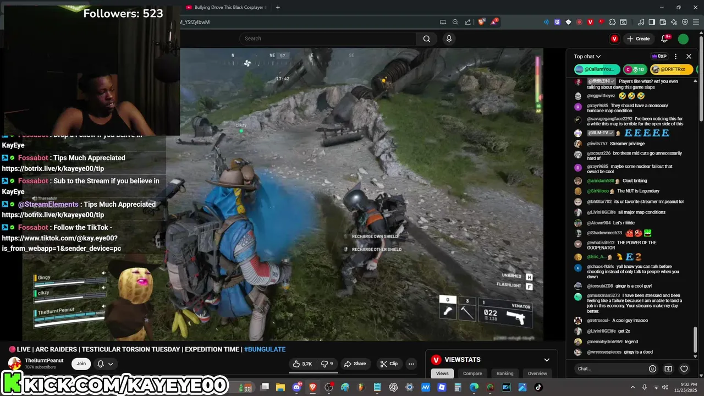Activate voice search microphone icon
The width and height of the screenshot is (704, 396).
click(449, 38)
